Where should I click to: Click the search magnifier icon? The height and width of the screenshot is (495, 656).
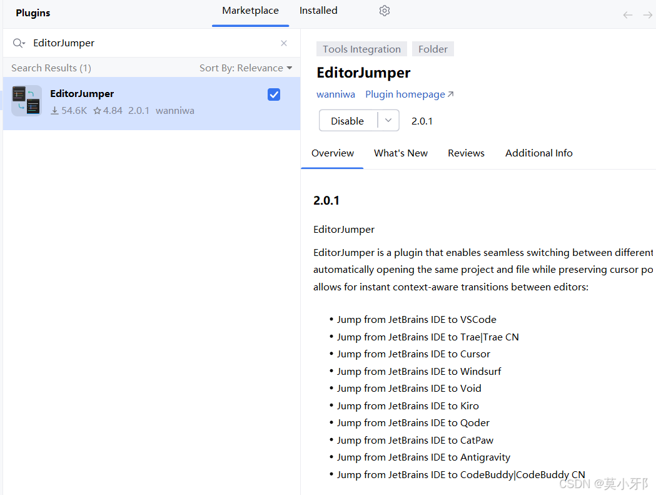click(x=18, y=43)
